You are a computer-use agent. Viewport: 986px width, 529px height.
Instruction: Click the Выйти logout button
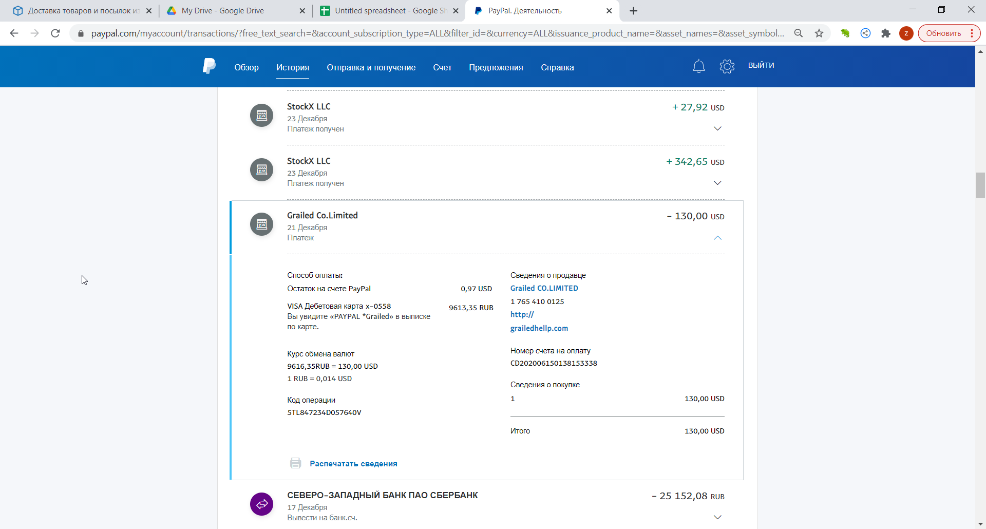click(x=761, y=65)
